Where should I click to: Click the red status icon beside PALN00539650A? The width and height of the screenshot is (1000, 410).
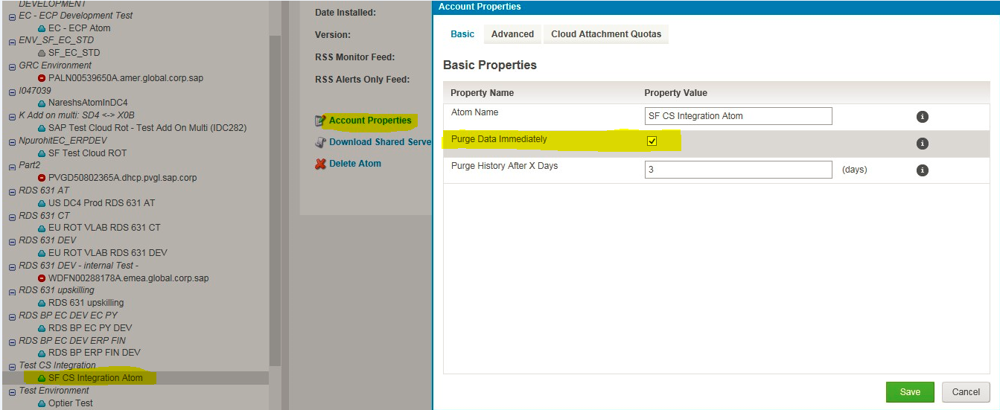[x=42, y=78]
